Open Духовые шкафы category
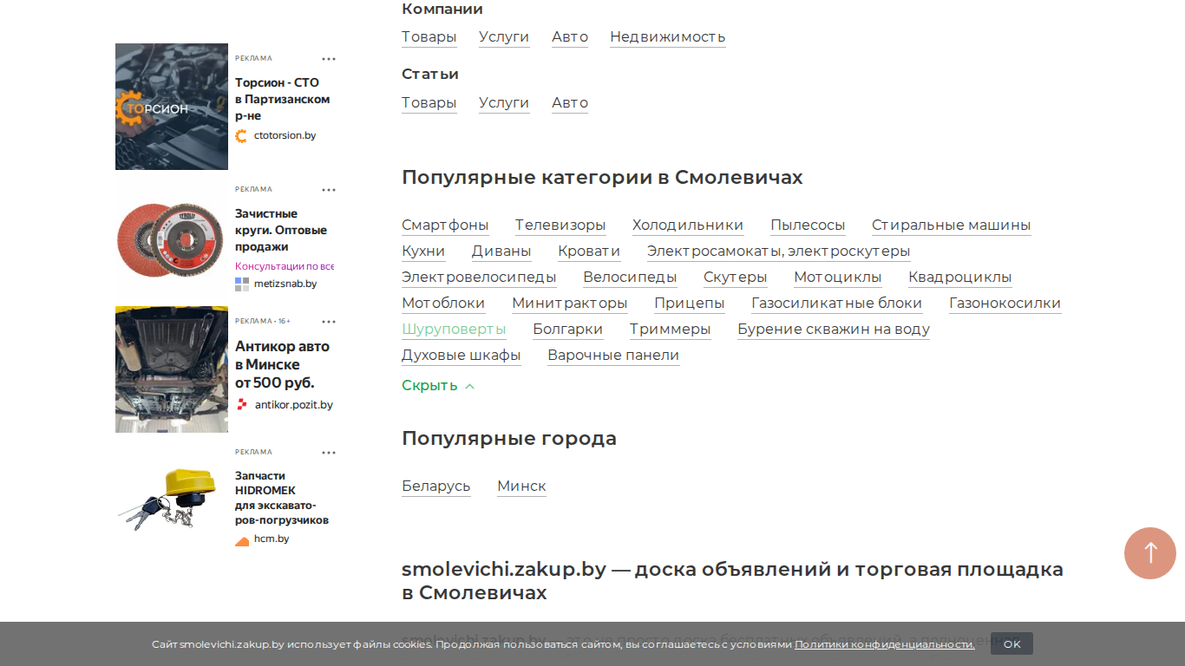1185x666 pixels. (x=462, y=356)
